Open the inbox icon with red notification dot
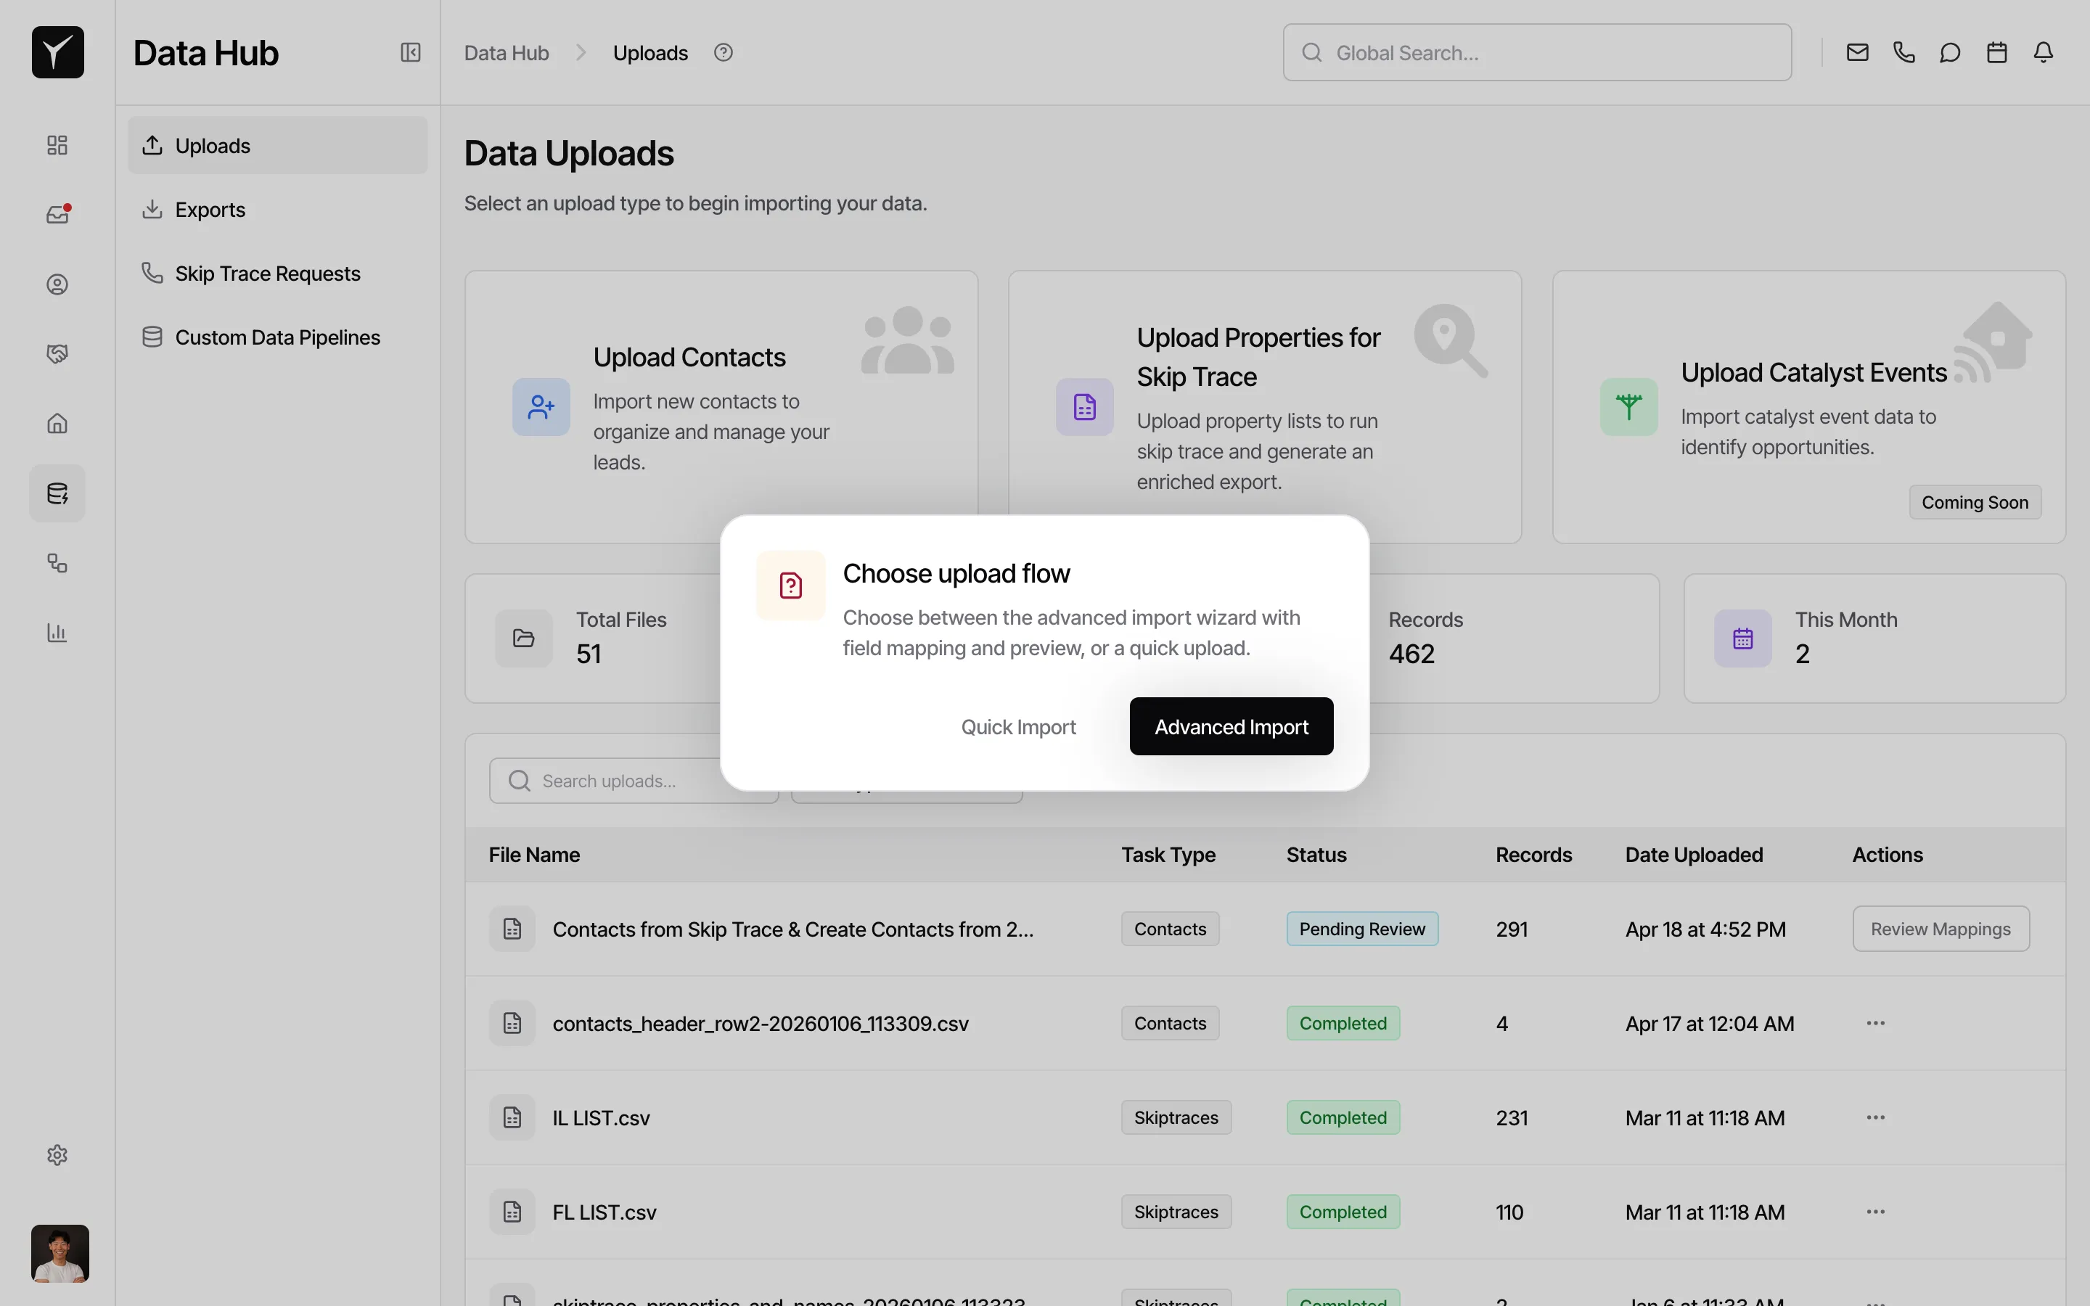Screen dimensions: 2090x1306 click(x=56, y=213)
